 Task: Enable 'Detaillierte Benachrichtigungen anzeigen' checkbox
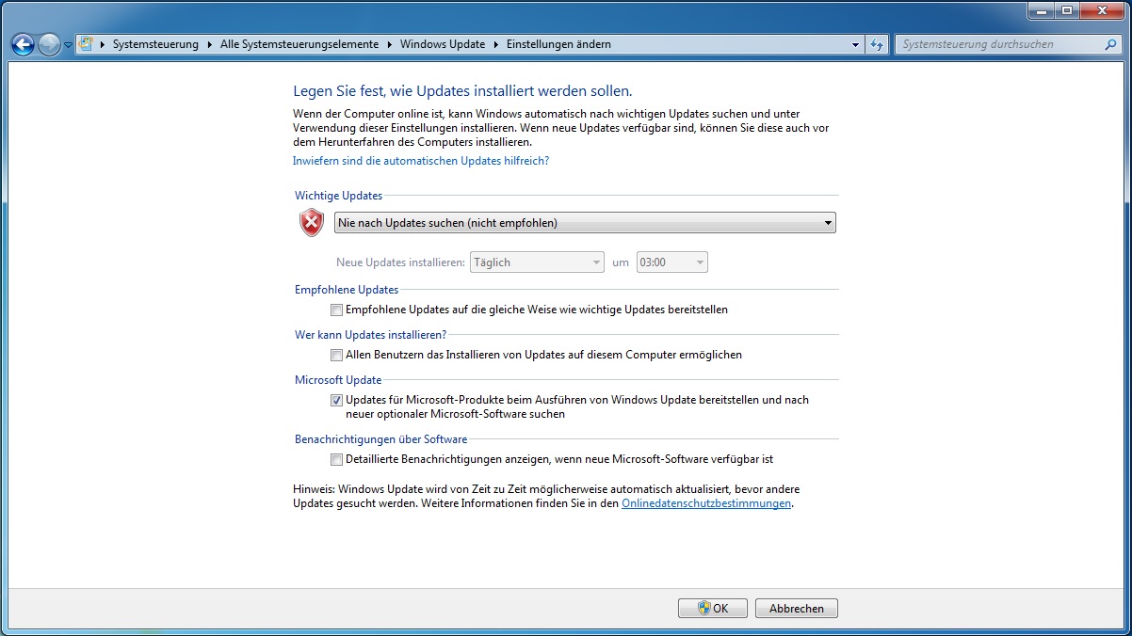click(336, 460)
